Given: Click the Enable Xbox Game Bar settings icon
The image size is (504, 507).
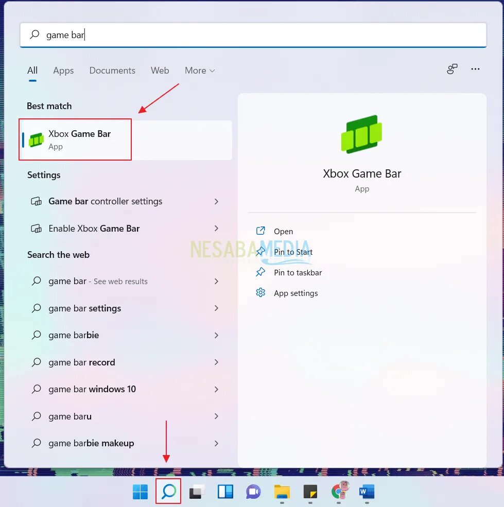Looking at the screenshot, I should pos(36,229).
